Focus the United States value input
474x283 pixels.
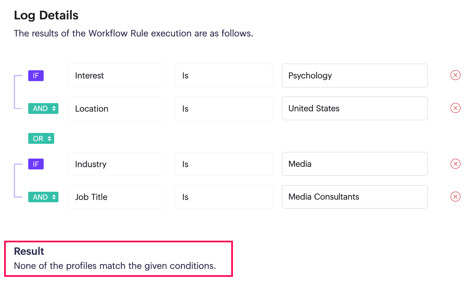(355, 108)
